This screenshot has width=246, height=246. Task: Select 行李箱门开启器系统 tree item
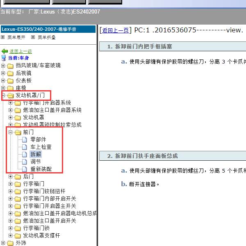(x=47, y=103)
